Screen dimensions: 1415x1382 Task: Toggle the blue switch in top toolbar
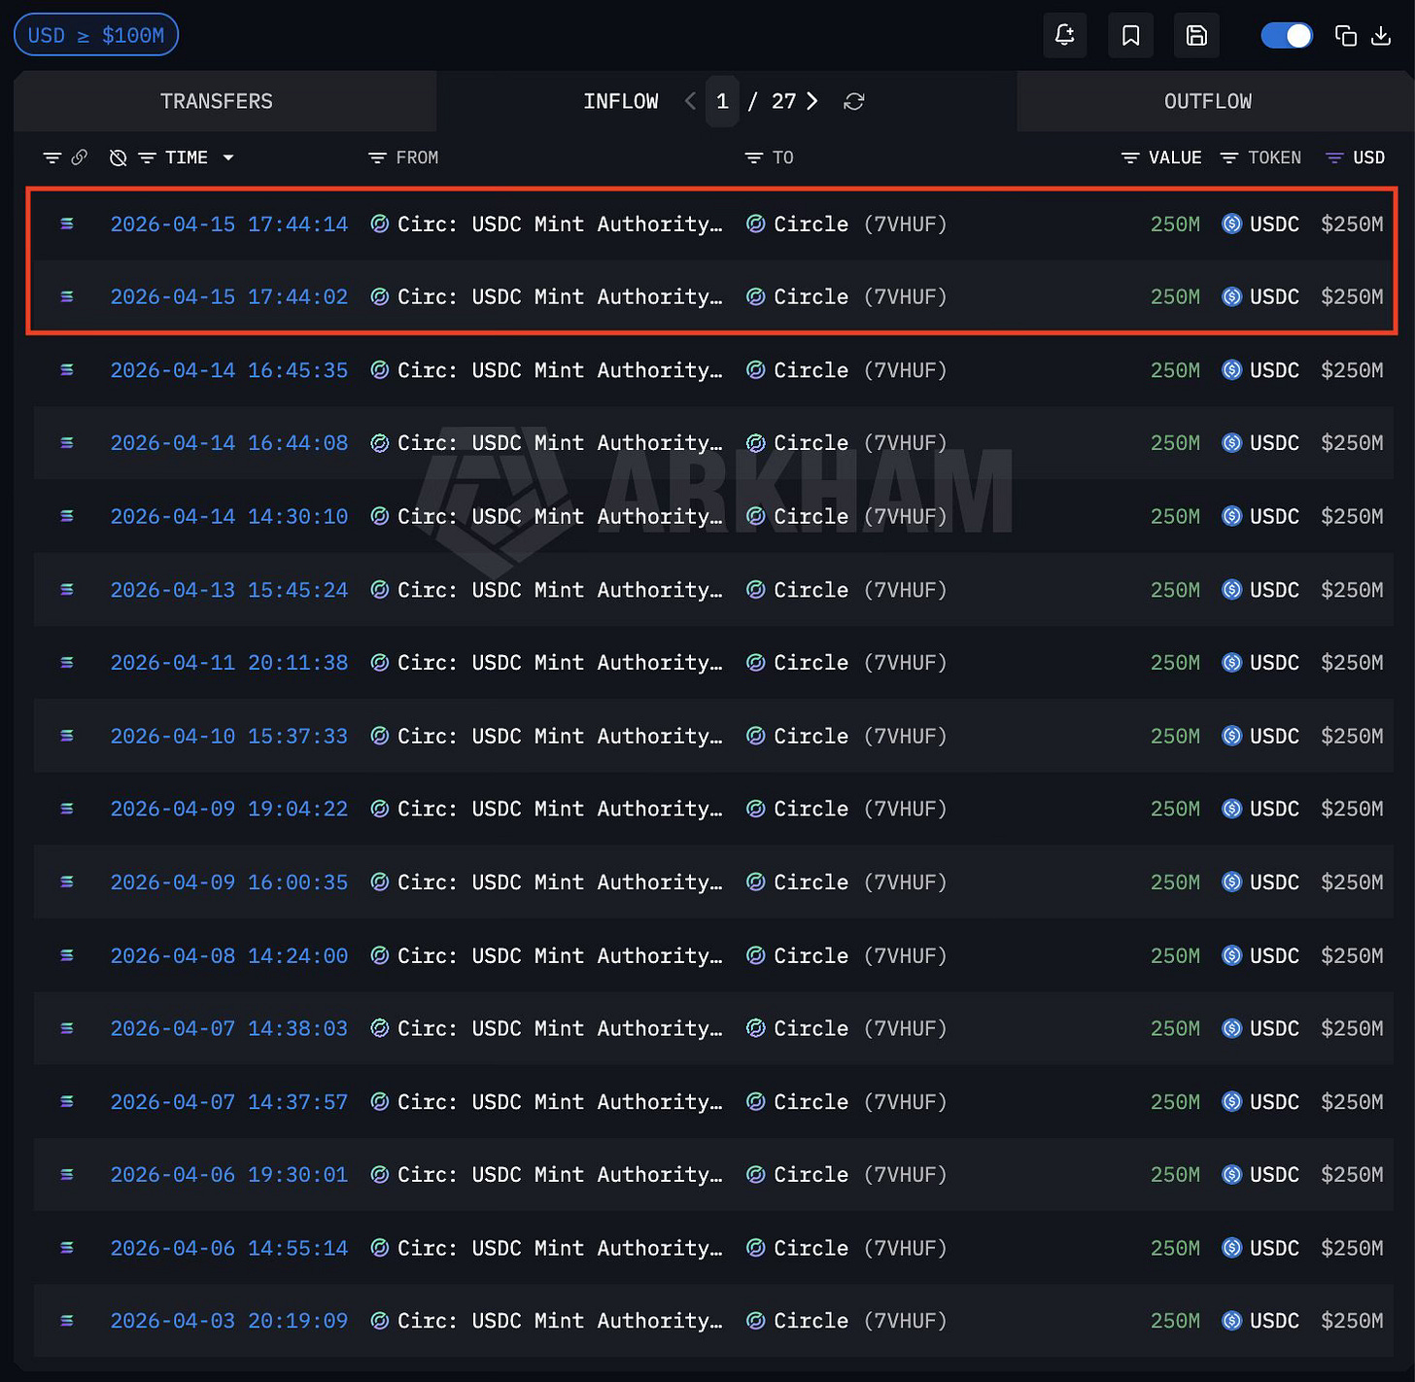click(x=1286, y=36)
